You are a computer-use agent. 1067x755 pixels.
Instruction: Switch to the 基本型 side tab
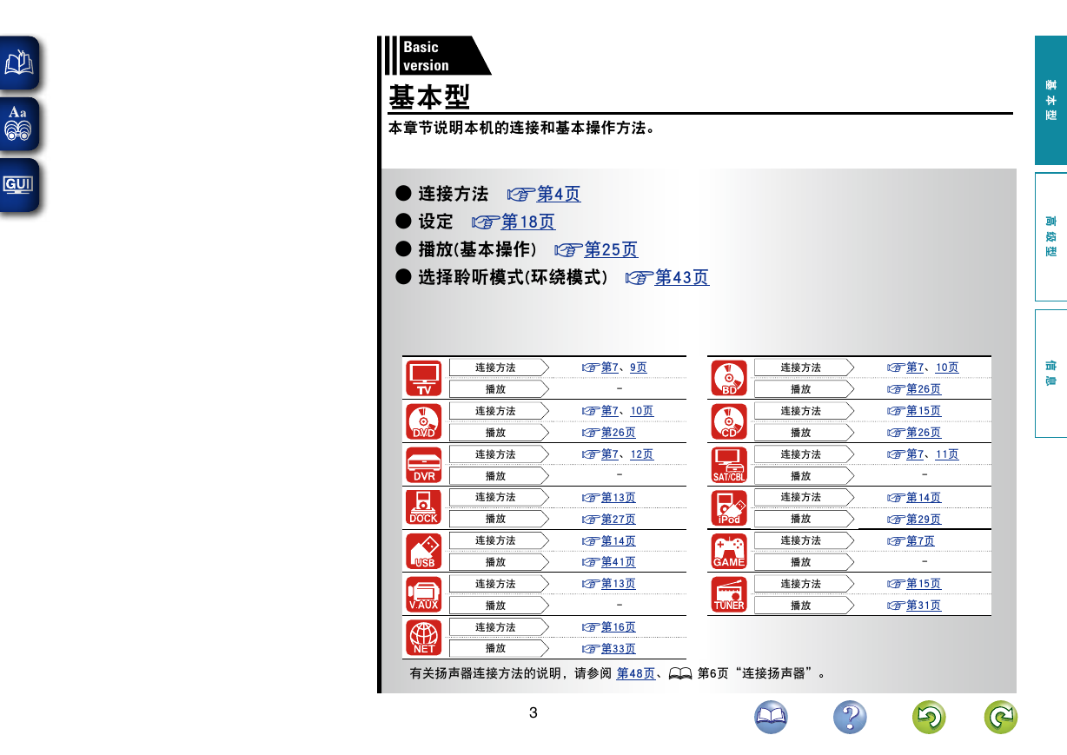[1050, 100]
